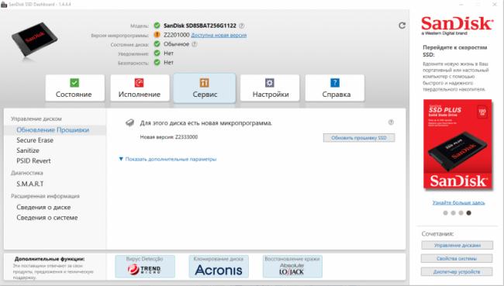This screenshot has width=504, height=286.
Task: Click the orange warning icon beside firmware version
Action: click(157, 35)
